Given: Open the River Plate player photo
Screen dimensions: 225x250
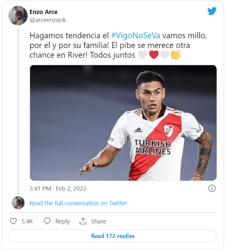Looking at the screenshot, I should pos(123,123).
